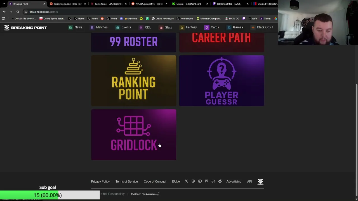
Task: Open CDL in the site navigation
Action: click(145, 27)
